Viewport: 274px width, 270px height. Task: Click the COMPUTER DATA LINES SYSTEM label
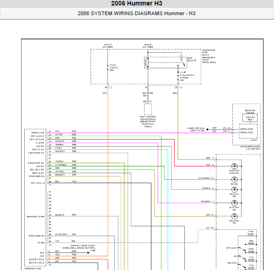coord(196,129)
